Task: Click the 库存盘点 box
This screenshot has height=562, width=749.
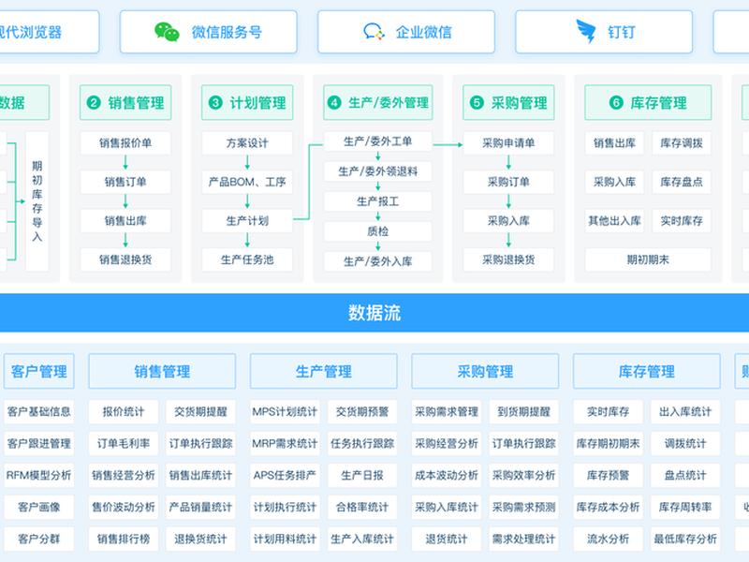Action: click(x=682, y=182)
